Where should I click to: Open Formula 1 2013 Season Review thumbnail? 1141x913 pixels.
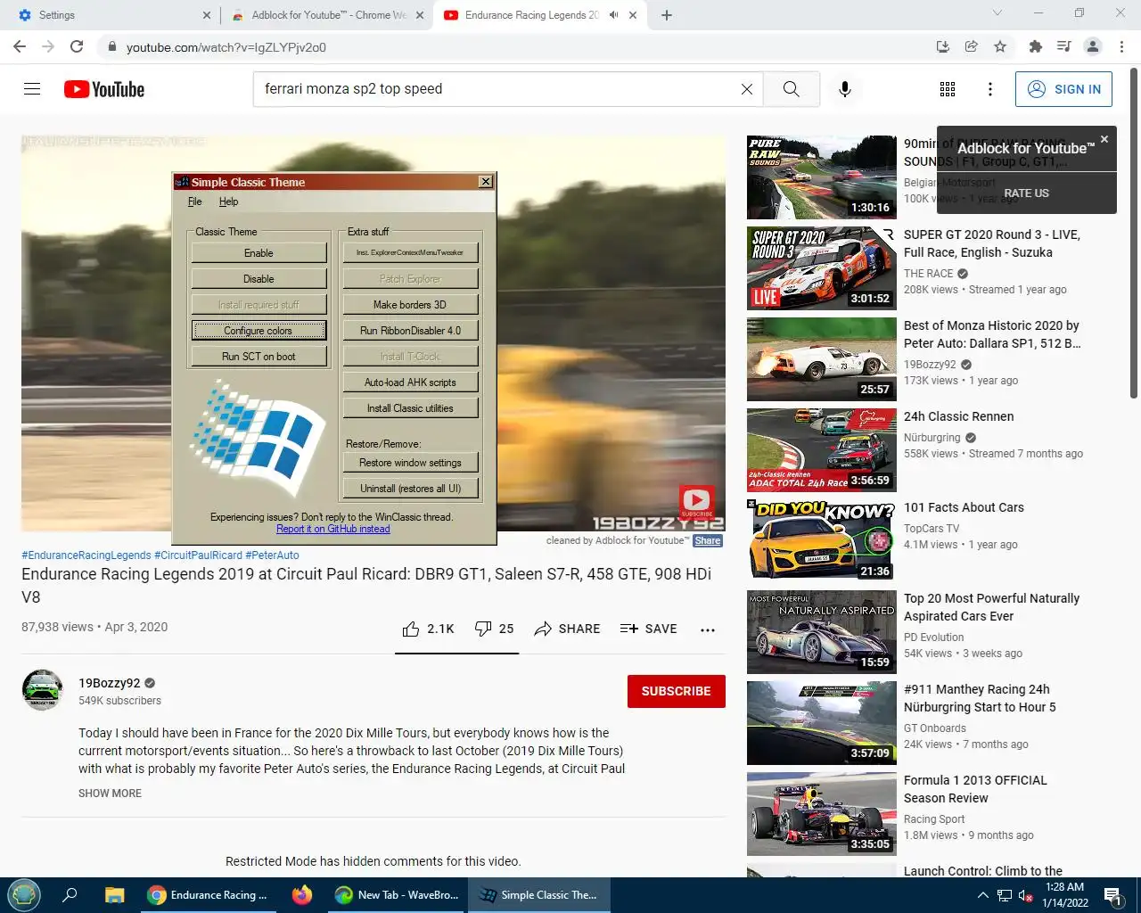click(822, 814)
